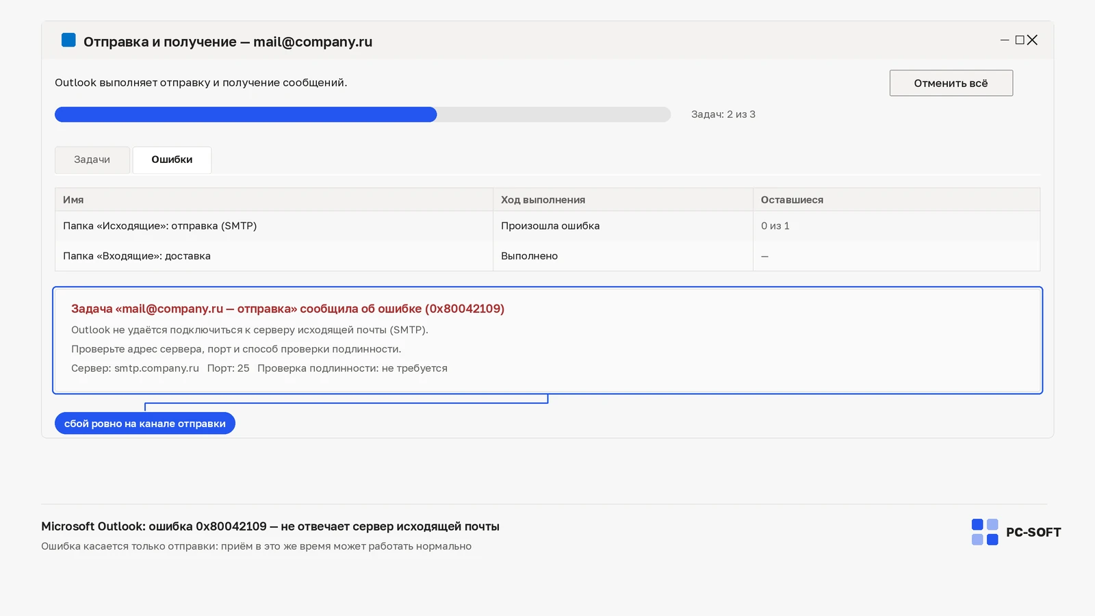Click the «Задач: 2 из 3» counter
This screenshot has width=1095, height=616.
pyautogui.click(x=723, y=114)
